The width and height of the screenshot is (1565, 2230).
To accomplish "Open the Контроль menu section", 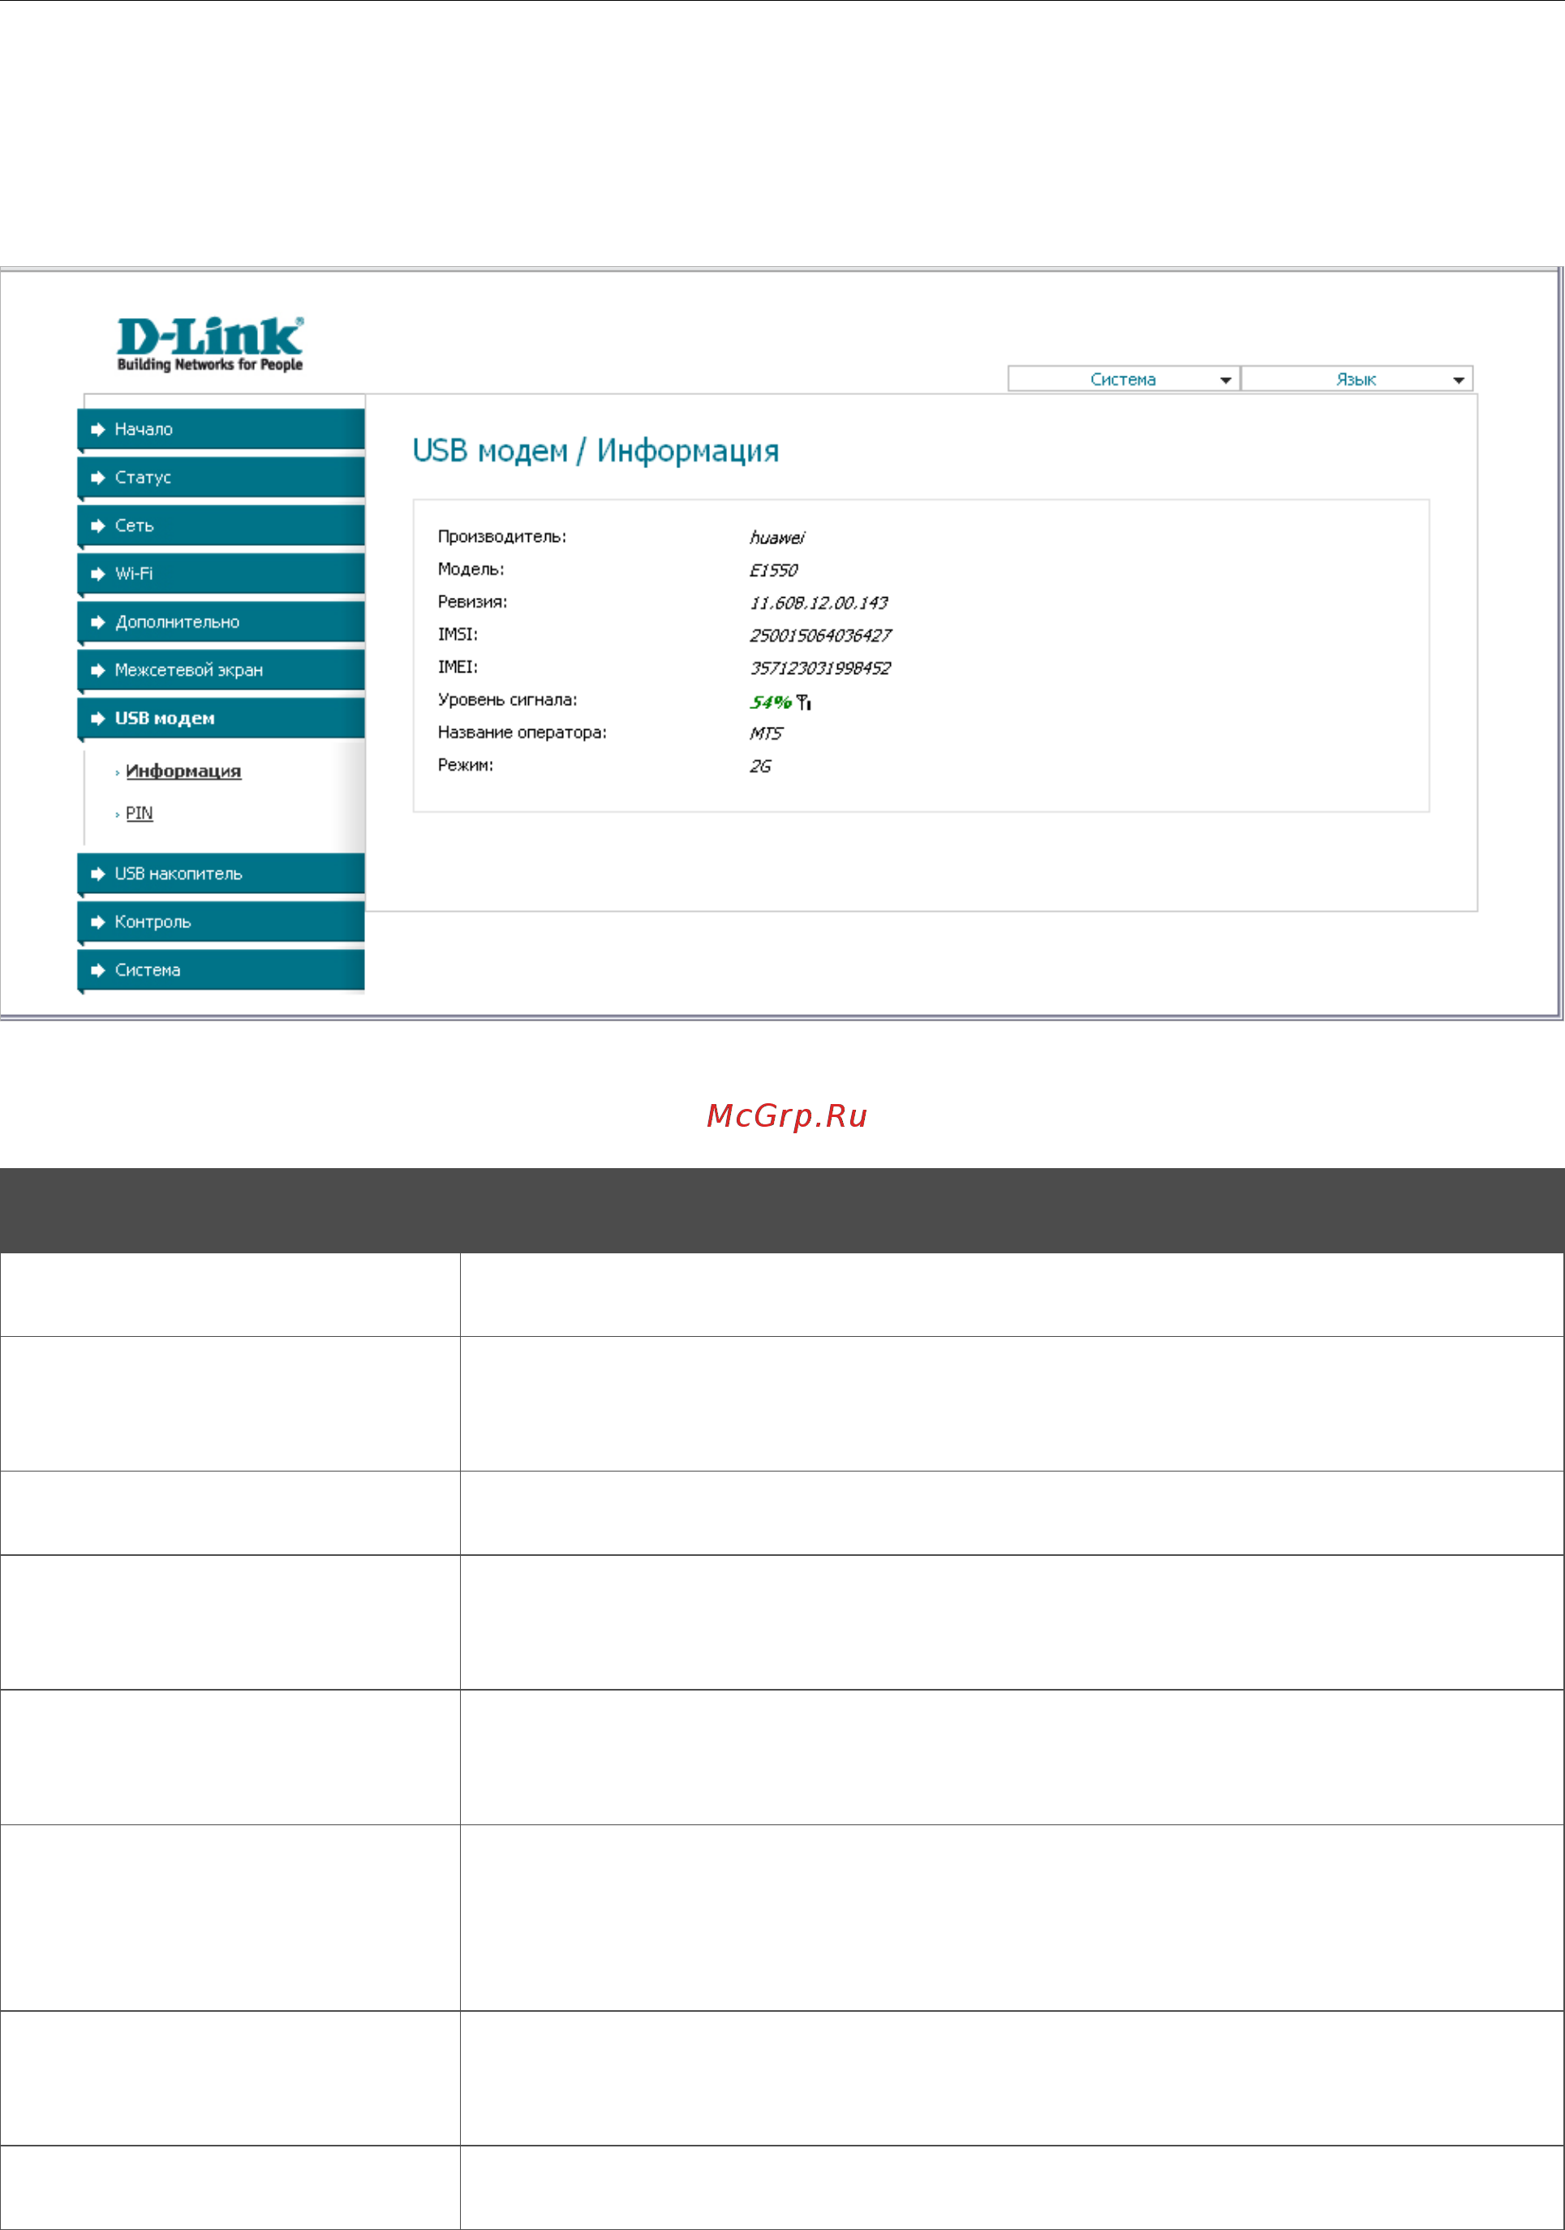I will [221, 921].
